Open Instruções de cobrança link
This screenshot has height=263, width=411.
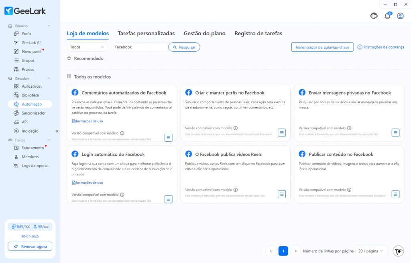pyautogui.click(x=381, y=47)
